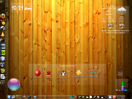This screenshot has width=132, height=99.
Task: Click the show desktop icon in taskbar
Action: tap(13, 97)
